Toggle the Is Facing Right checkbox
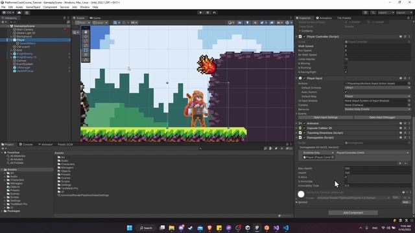 346,72
